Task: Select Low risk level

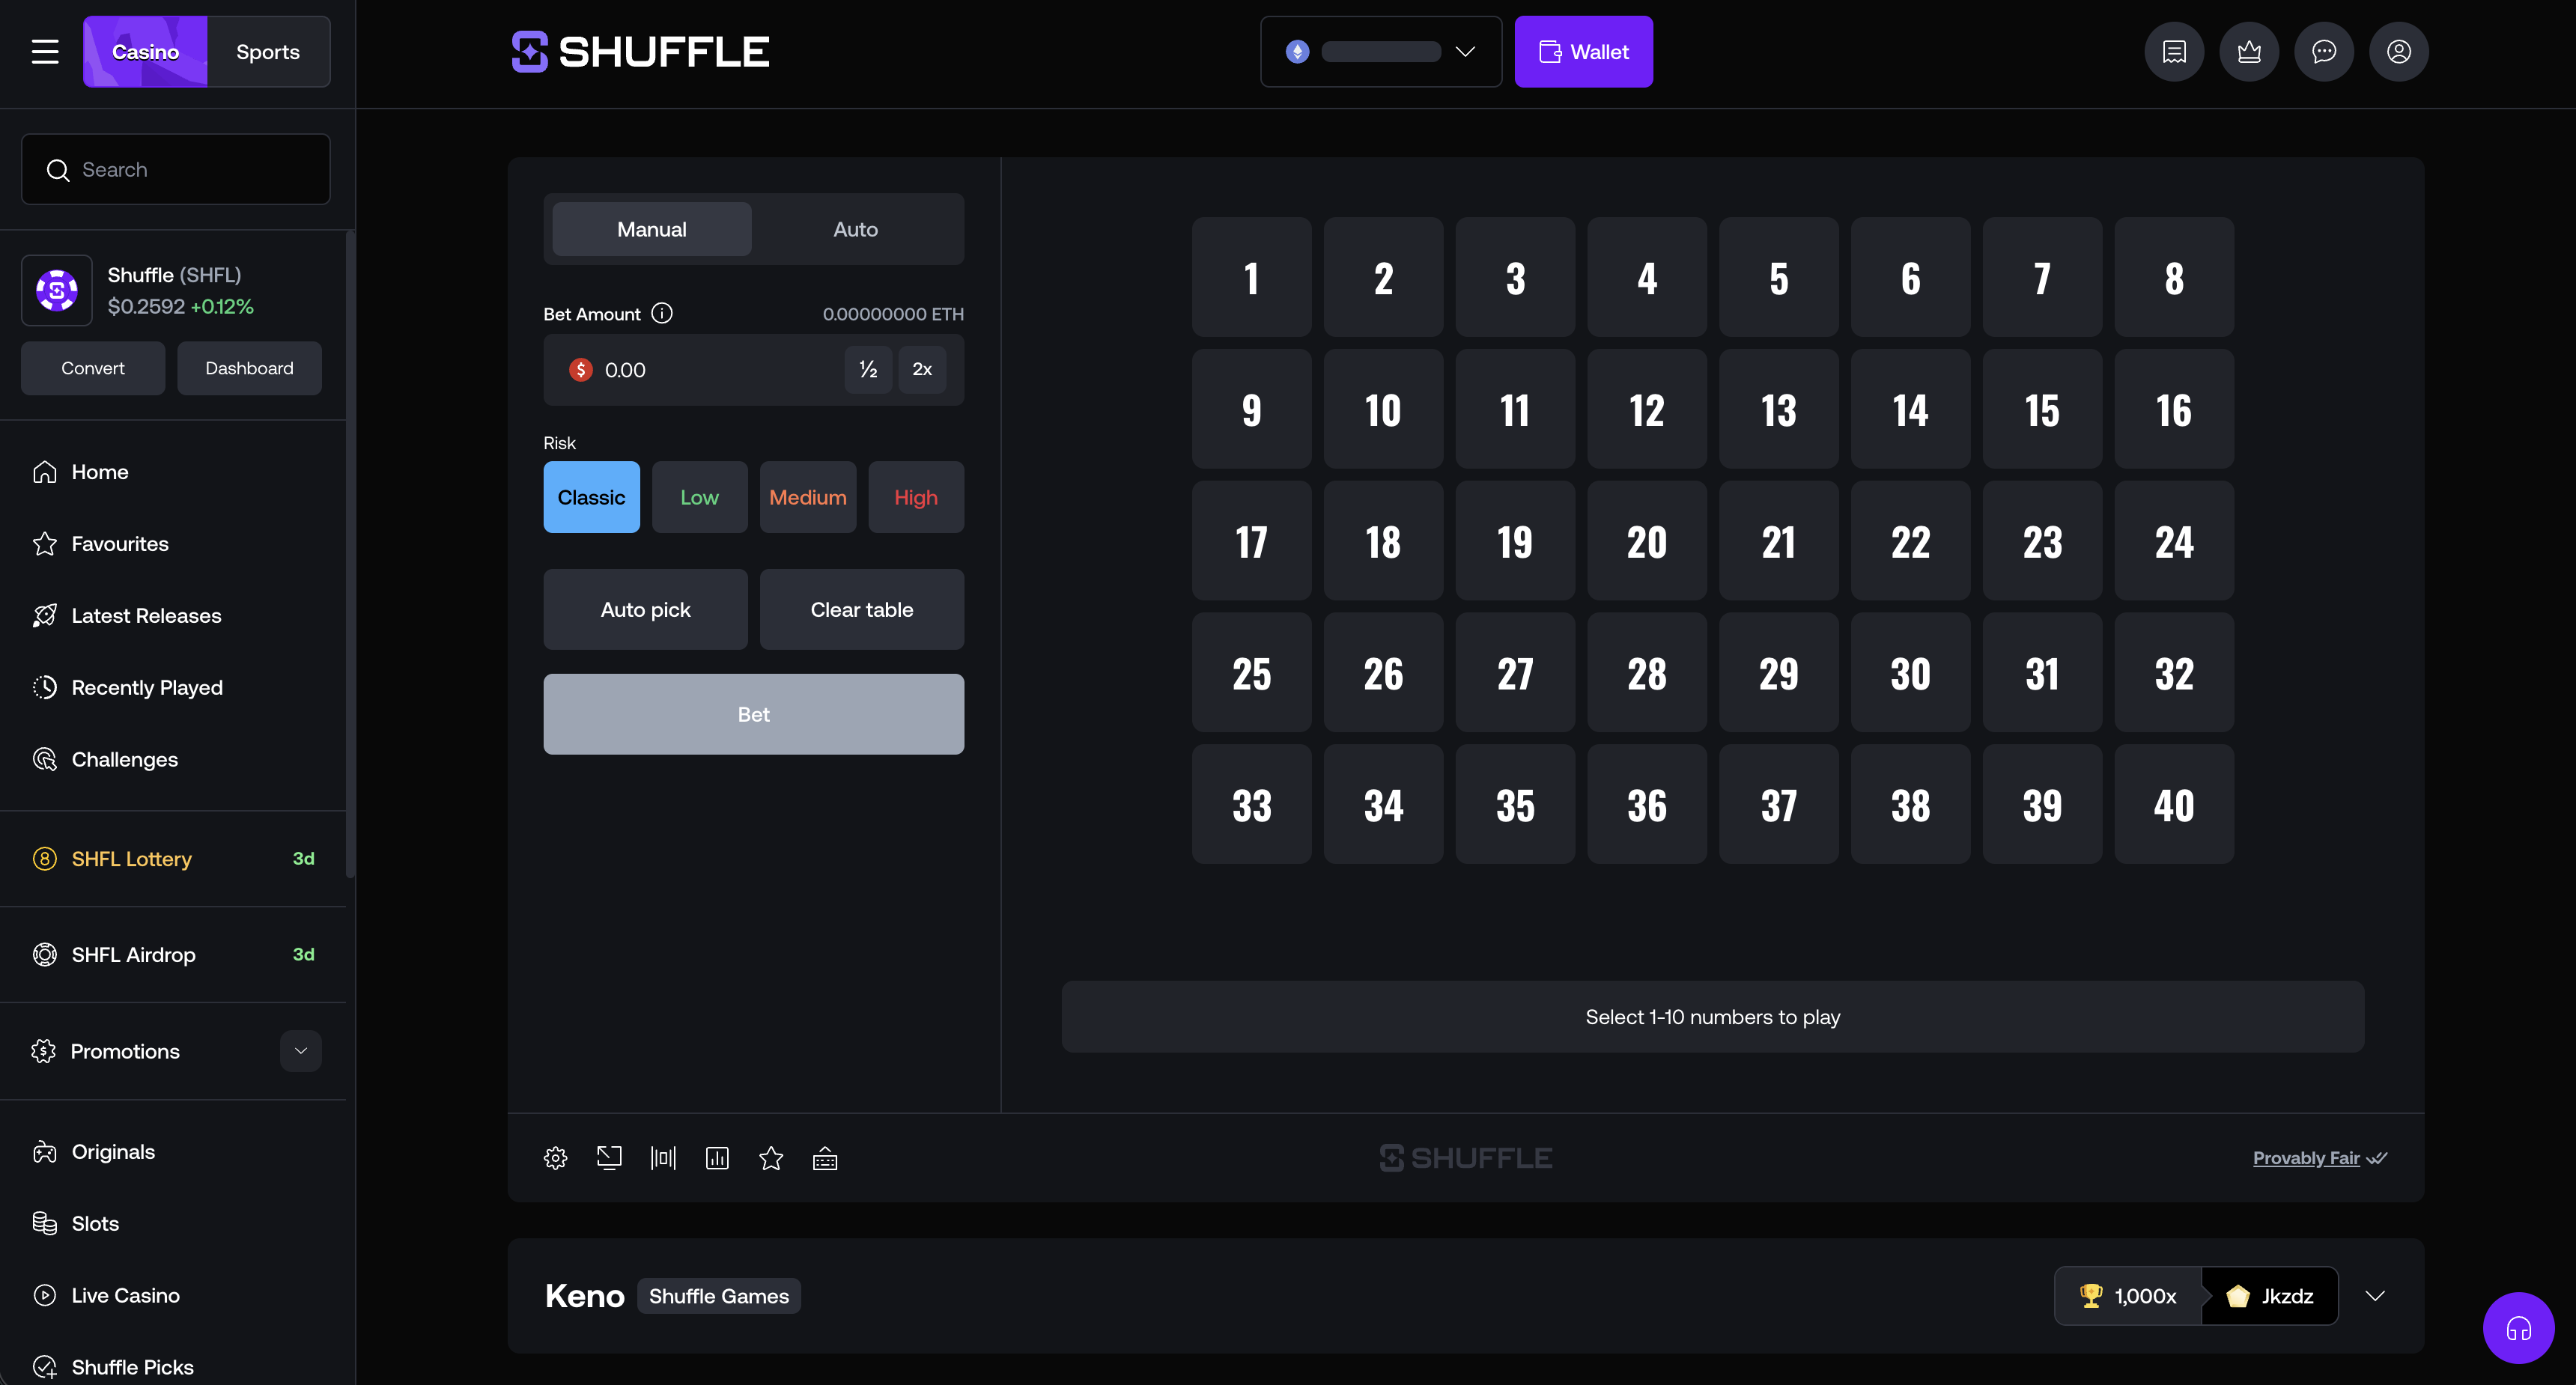Action: pyautogui.click(x=700, y=497)
